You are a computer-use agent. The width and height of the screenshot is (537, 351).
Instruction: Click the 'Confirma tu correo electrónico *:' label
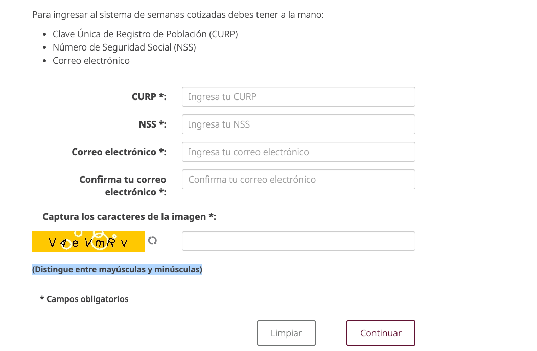[123, 186]
